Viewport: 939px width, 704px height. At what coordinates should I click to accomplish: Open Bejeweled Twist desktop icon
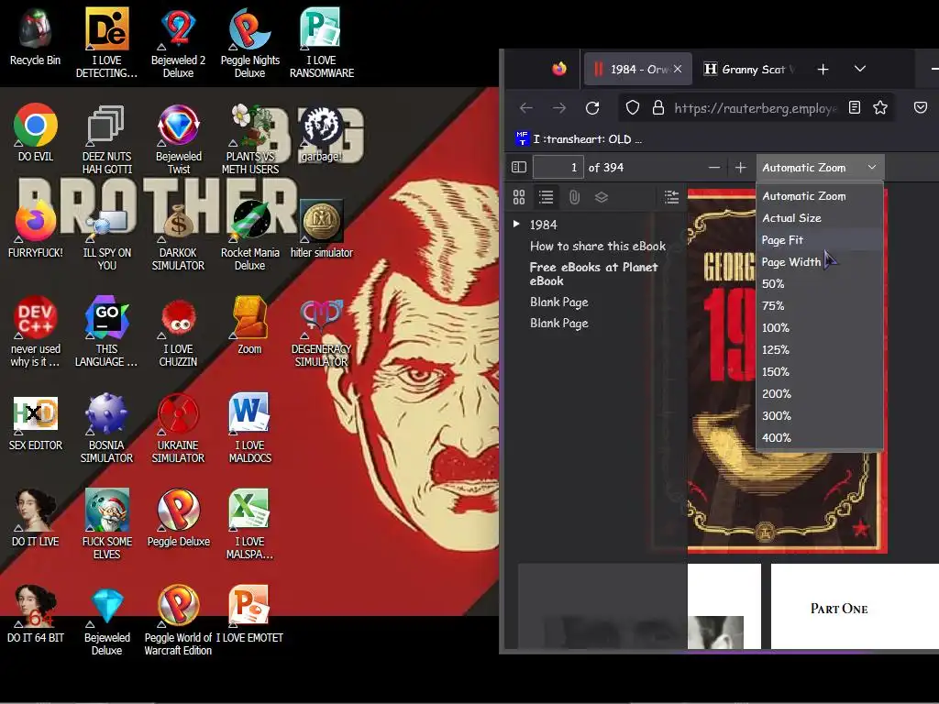179,139
